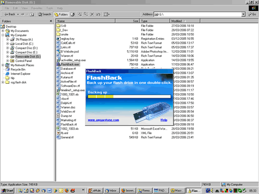Open the History toolbar icon
The height and width of the screenshot is (194, 259).
(x=73, y=14)
